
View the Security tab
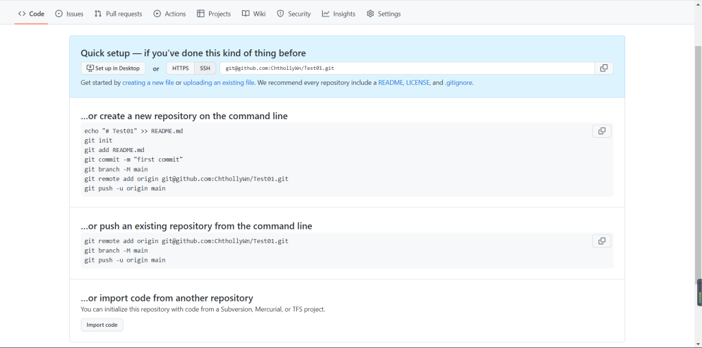click(293, 14)
